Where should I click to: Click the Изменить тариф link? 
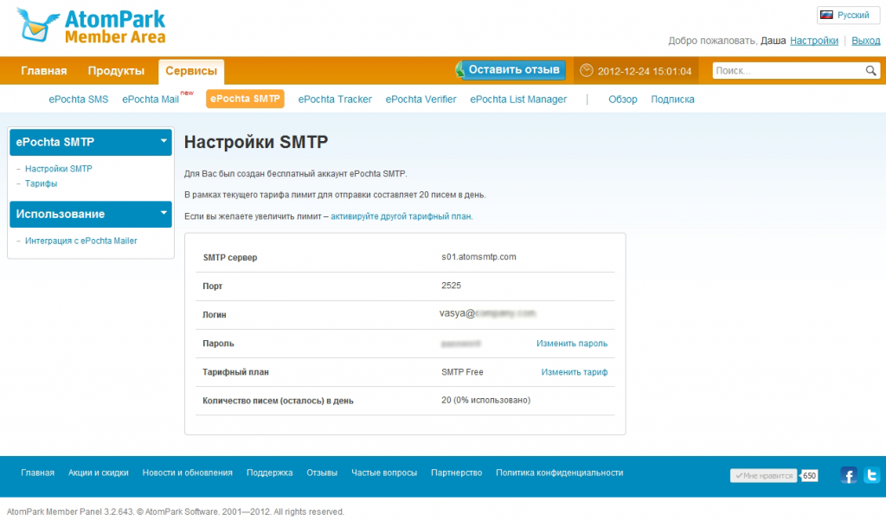click(575, 372)
